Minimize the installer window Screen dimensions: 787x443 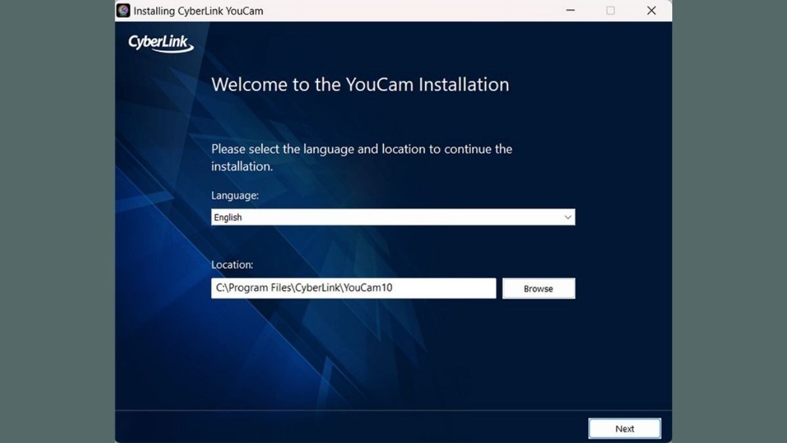pyautogui.click(x=570, y=11)
